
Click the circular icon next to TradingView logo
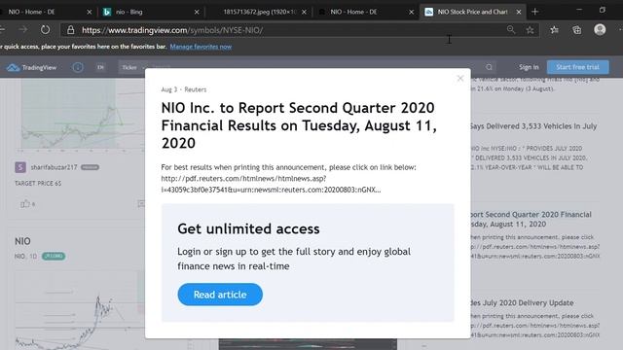coord(78,67)
